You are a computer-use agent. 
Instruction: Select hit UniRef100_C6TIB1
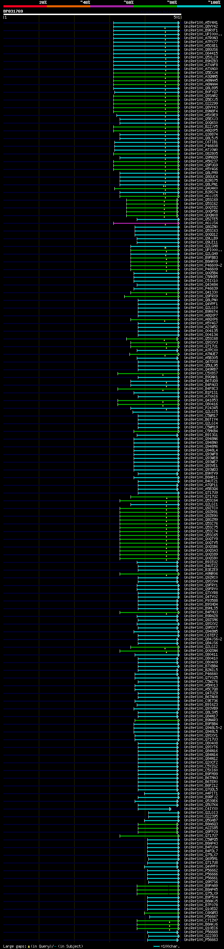point(201,142)
